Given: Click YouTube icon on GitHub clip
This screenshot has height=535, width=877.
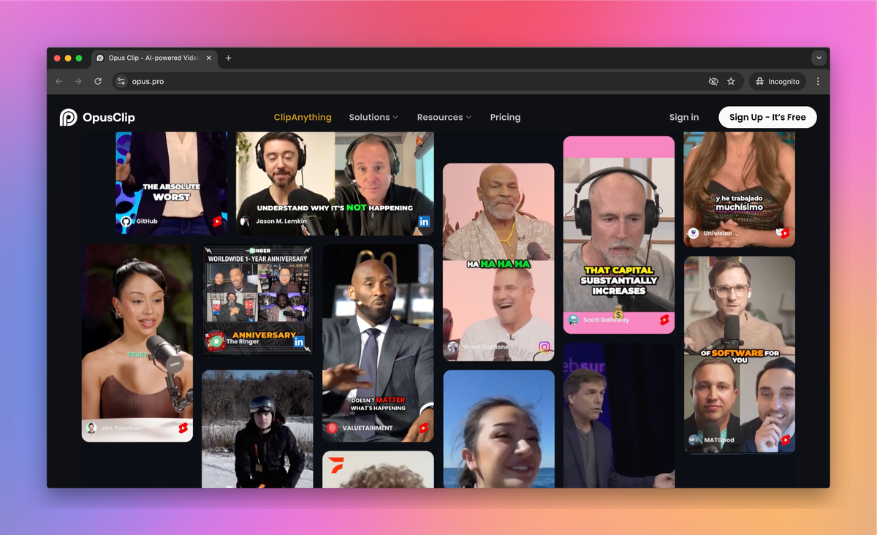Looking at the screenshot, I should point(217,221).
